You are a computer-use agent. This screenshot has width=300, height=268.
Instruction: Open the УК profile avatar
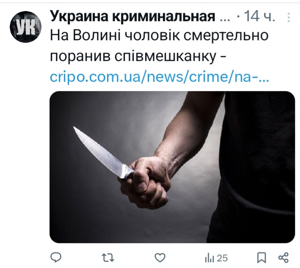(x=26, y=27)
